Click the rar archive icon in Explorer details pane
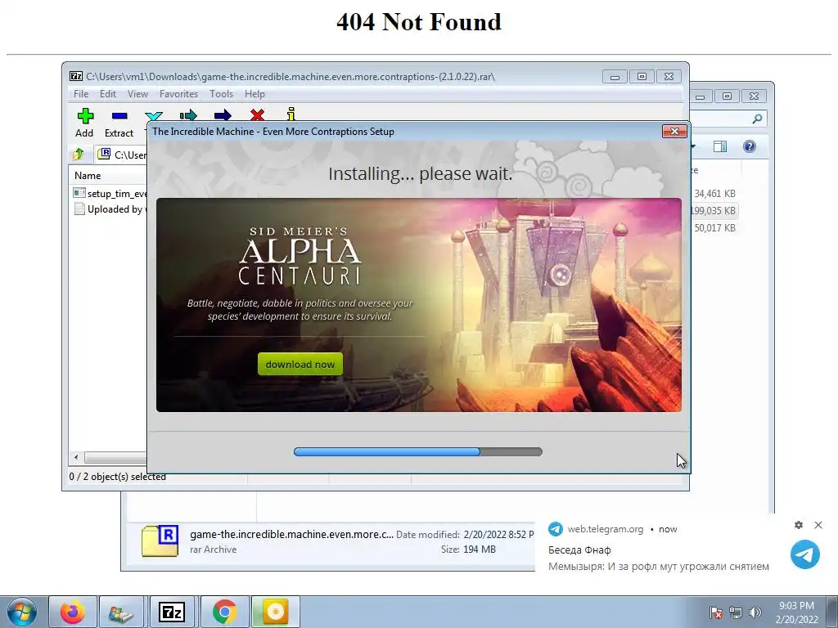 (x=160, y=541)
